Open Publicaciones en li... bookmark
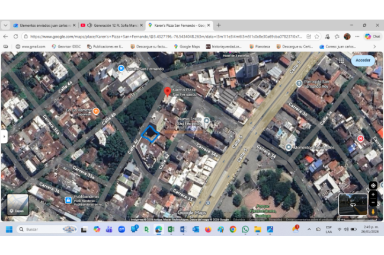This screenshot has width=384, height=255. [105, 47]
